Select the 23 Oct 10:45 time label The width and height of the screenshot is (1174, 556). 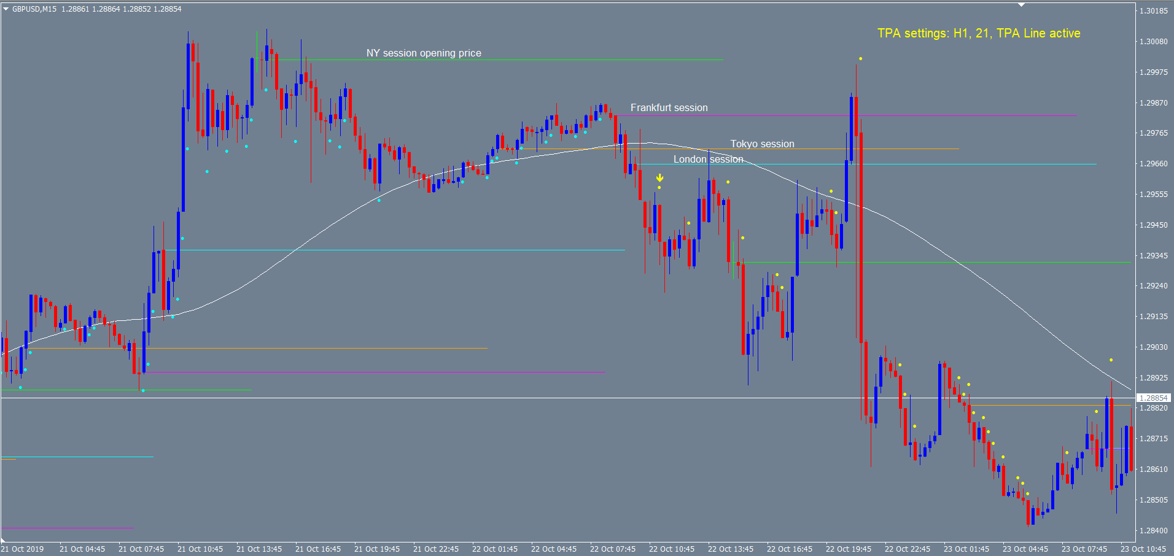pyautogui.click(x=1143, y=549)
